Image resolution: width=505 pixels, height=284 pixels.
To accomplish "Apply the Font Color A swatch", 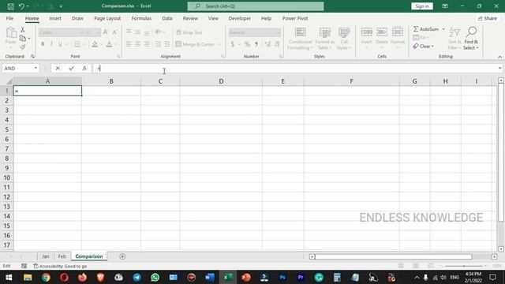I will (109, 44).
